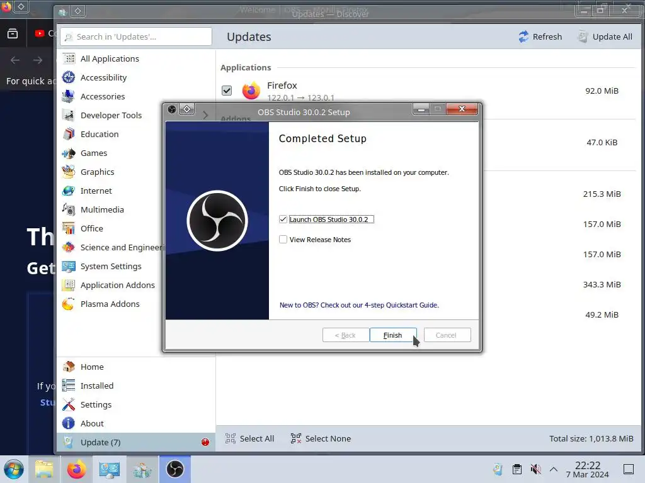
Task: Open About in the Discover sidebar
Action: tap(136, 423)
